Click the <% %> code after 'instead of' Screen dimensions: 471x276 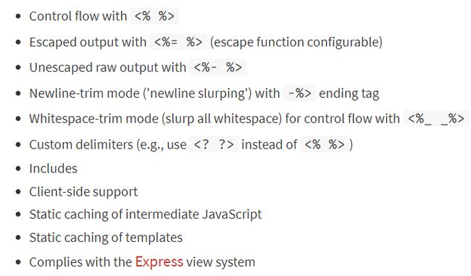coord(325,144)
